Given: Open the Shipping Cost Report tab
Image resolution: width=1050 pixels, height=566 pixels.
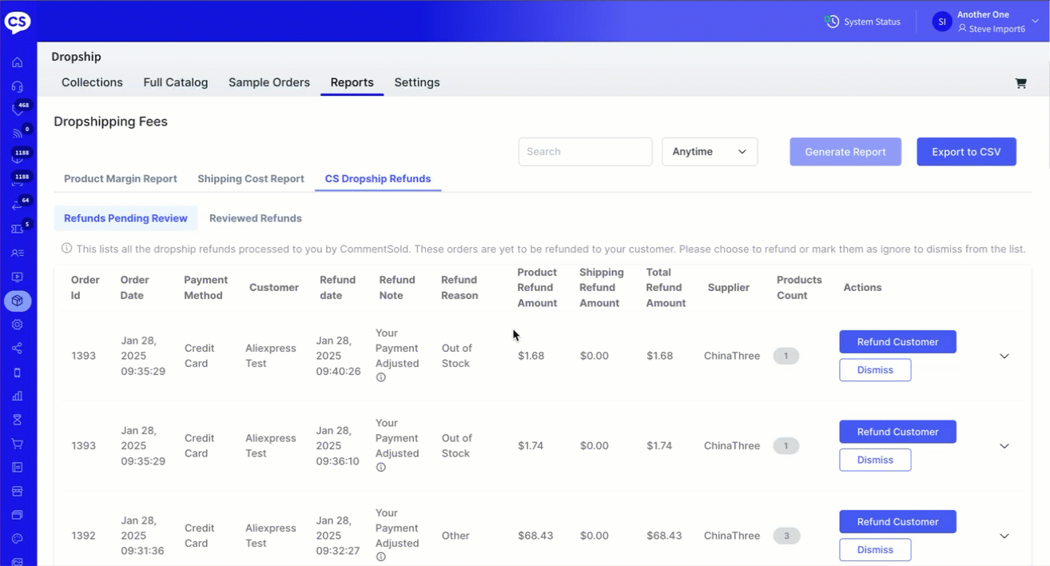Looking at the screenshot, I should click(251, 179).
